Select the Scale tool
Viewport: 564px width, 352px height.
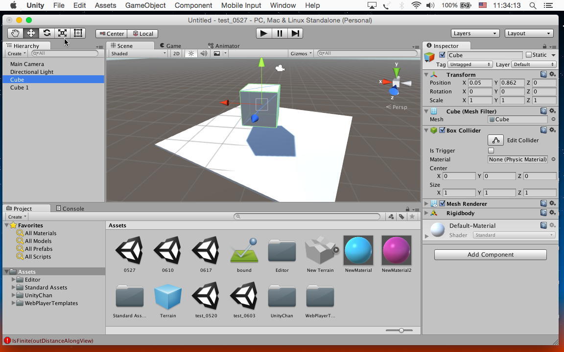(62, 33)
